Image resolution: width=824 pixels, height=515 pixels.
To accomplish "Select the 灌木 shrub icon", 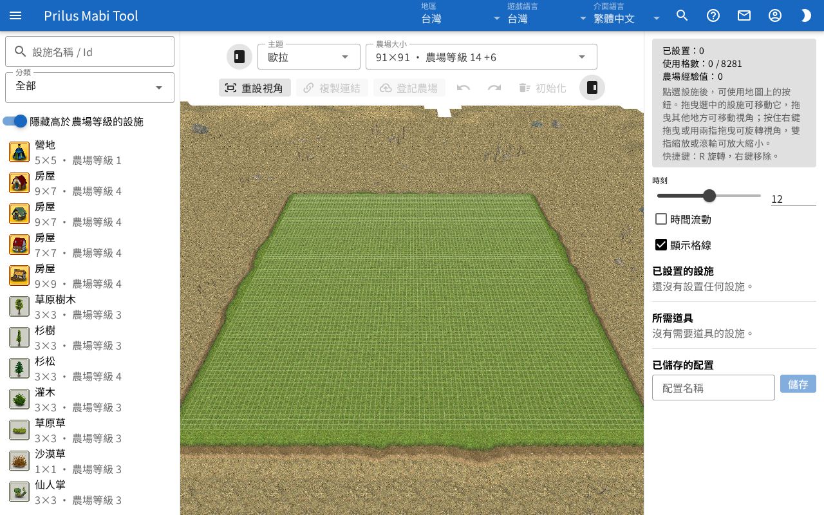I will [x=19, y=400].
